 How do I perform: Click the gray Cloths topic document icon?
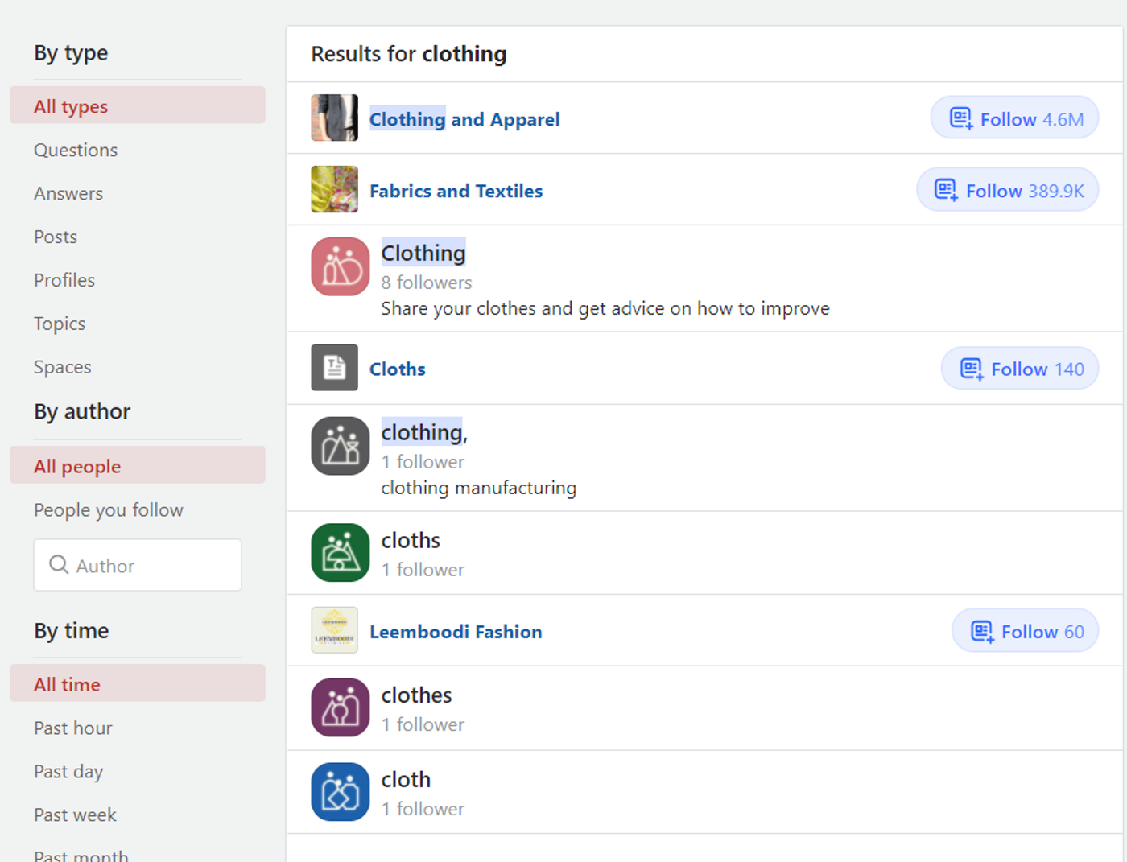coord(334,368)
